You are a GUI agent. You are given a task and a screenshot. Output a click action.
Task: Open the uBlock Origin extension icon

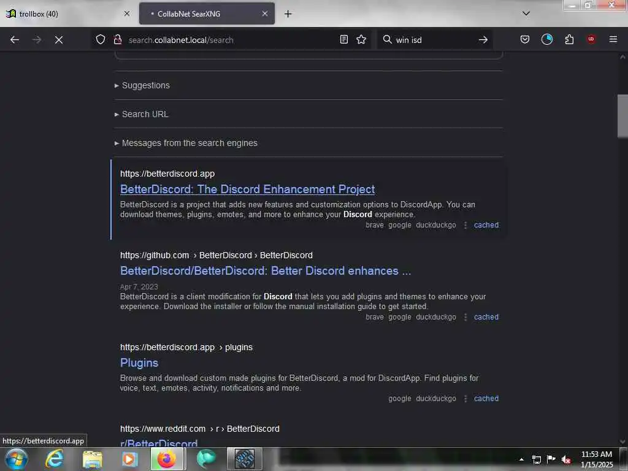pyautogui.click(x=591, y=39)
